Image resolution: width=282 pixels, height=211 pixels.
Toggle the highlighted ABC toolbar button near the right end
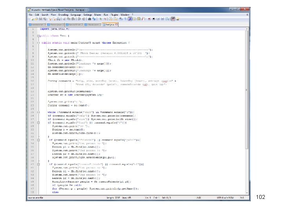173,19
